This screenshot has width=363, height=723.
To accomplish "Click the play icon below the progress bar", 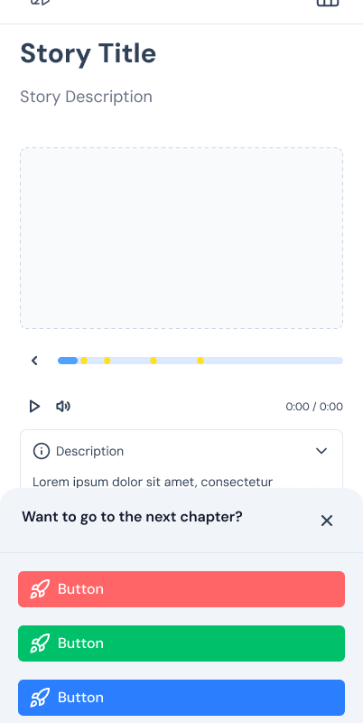I will 34,406.
